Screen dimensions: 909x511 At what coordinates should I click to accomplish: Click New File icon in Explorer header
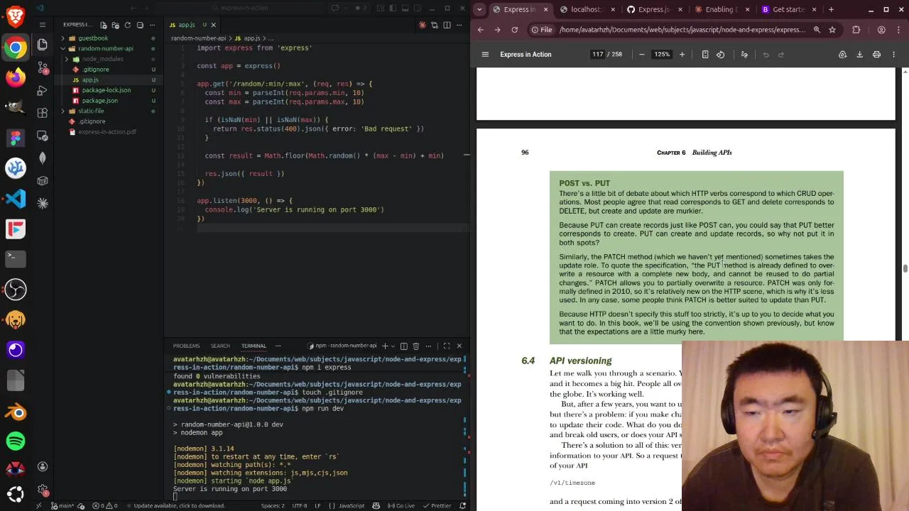(104, 25)
